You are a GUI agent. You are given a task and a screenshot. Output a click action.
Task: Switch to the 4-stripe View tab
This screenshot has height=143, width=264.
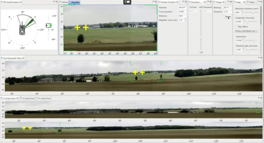tap(44, 98)
